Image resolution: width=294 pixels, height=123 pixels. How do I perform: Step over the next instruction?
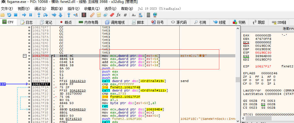click(45, 15)
